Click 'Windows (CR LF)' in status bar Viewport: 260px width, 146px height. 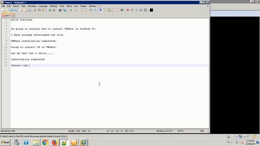(x=164, y=131)
